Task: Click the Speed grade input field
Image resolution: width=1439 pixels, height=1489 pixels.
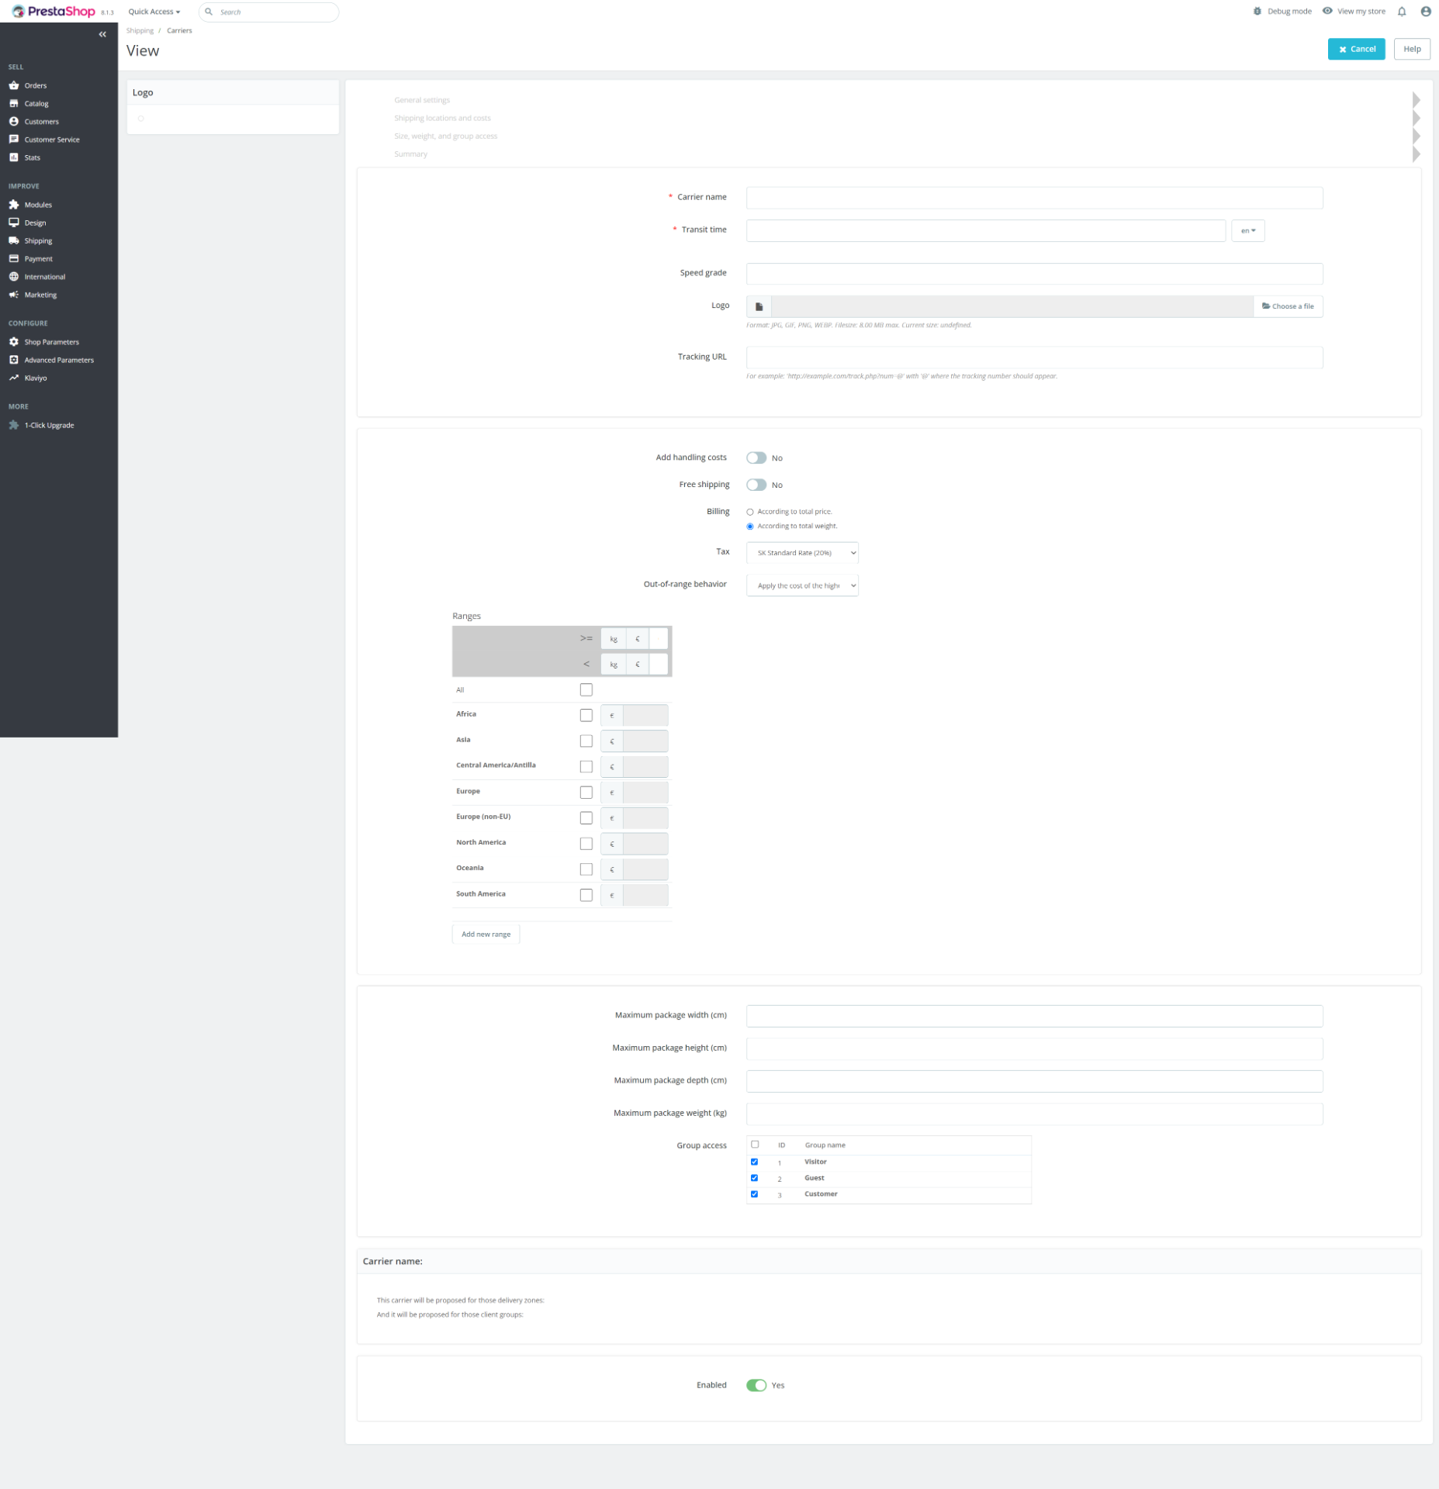Action: coord(1034,274)
